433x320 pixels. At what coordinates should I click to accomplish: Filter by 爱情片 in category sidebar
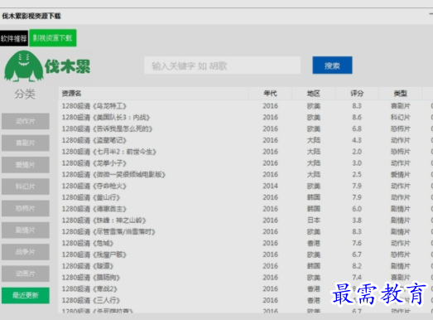tap(26, 165)
